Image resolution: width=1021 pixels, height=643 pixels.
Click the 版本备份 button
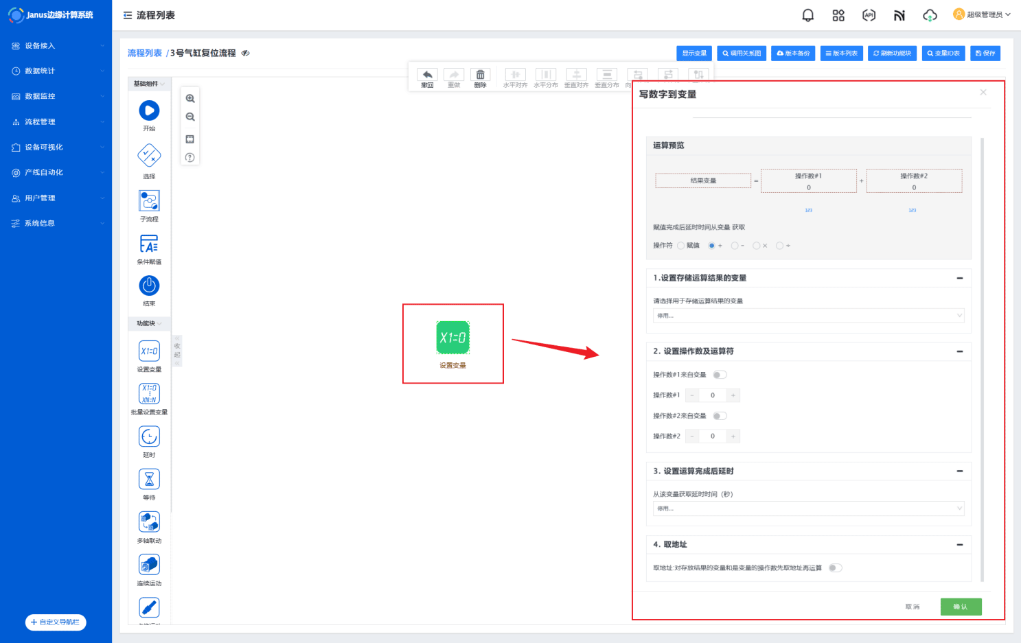tap(793, 53)
